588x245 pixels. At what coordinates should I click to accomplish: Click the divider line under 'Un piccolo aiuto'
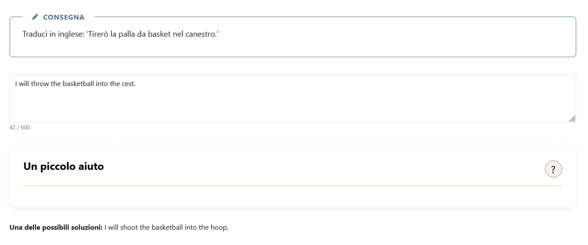coord(292,186)
